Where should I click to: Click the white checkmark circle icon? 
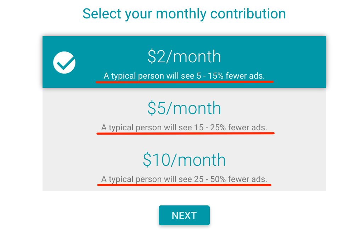[64, 63]
